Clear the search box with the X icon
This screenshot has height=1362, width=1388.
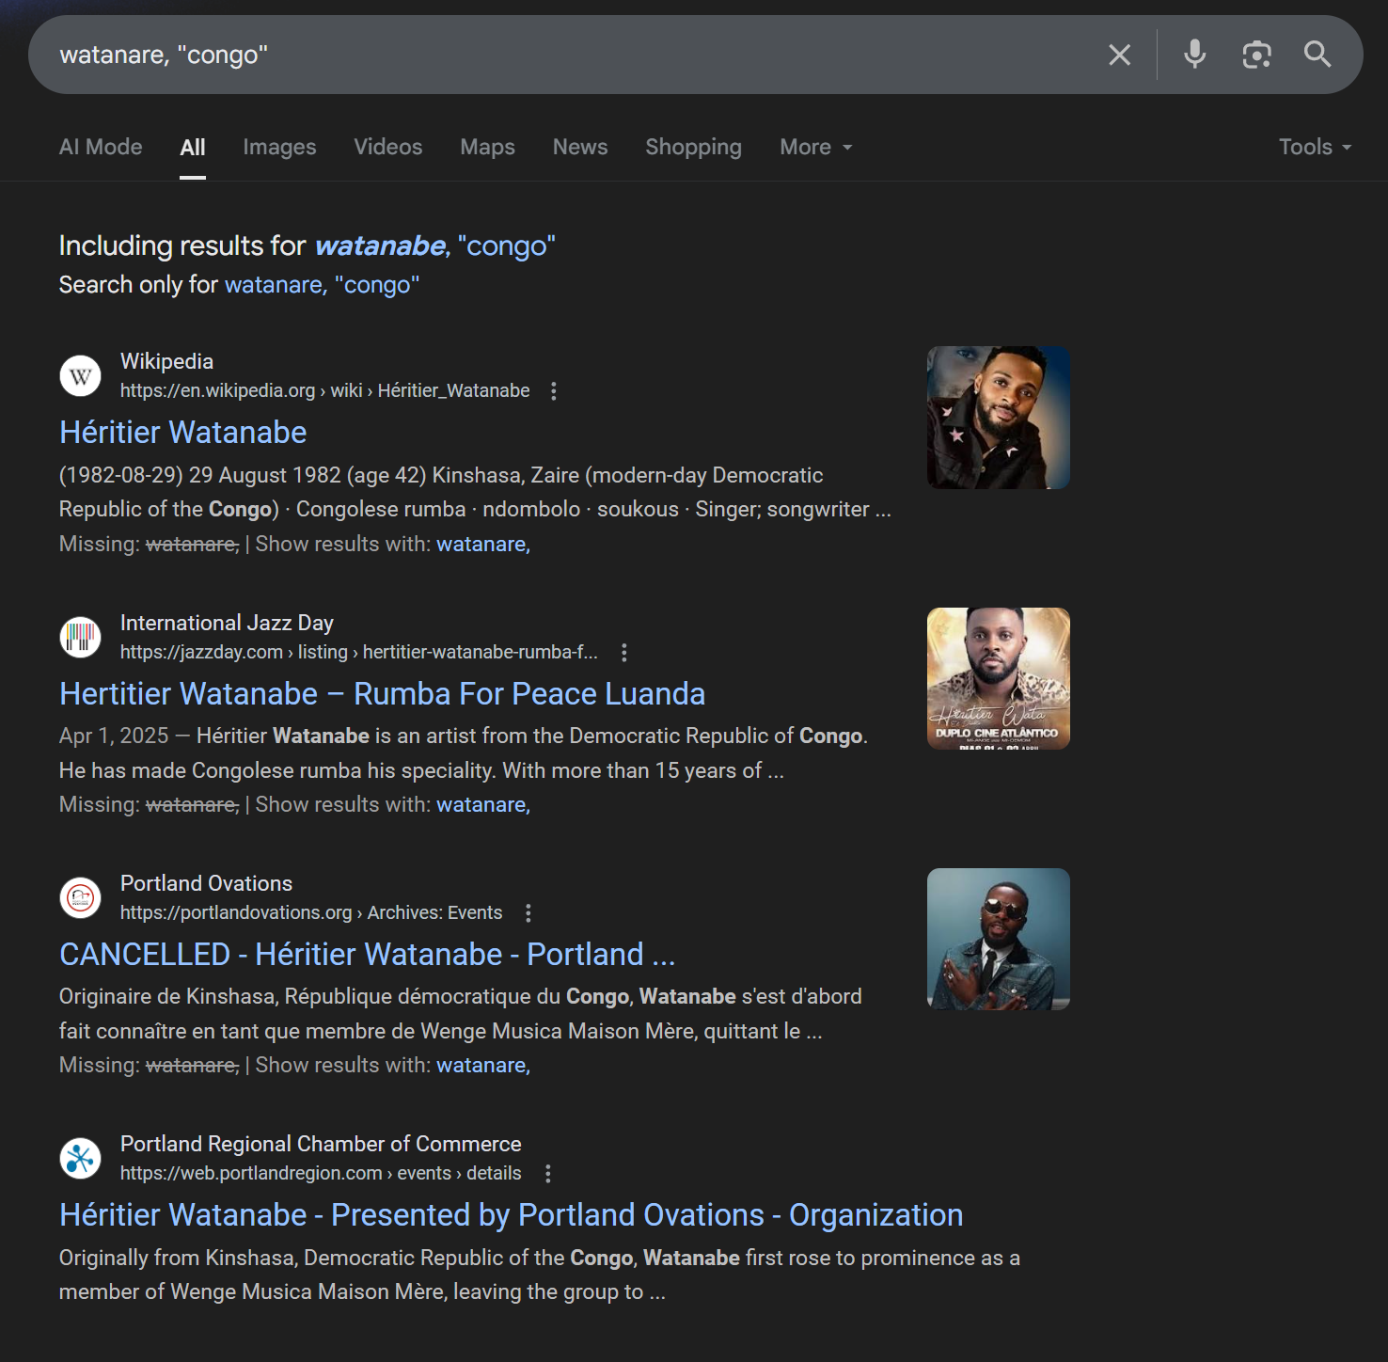(x=1119, y=55)
